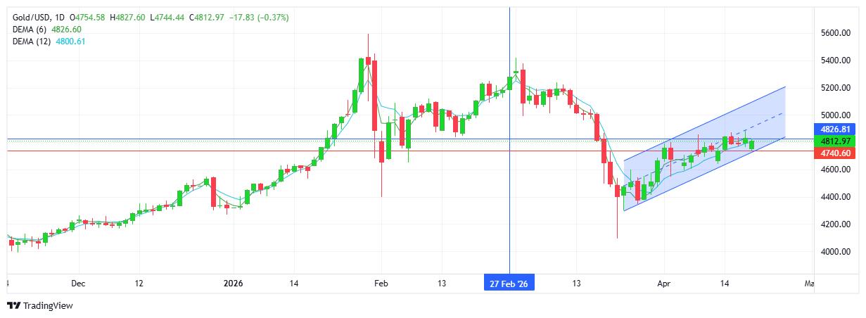The height and width of the screenshot is (318, 866).
Task: Open the TradingView text link
Action: tap(48, 305)
